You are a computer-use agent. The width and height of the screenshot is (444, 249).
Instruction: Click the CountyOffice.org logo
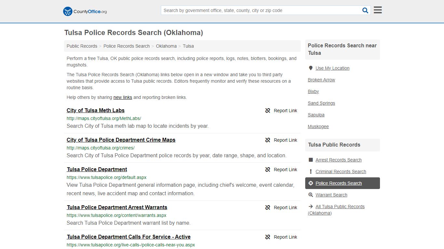[x=85, y=11]
